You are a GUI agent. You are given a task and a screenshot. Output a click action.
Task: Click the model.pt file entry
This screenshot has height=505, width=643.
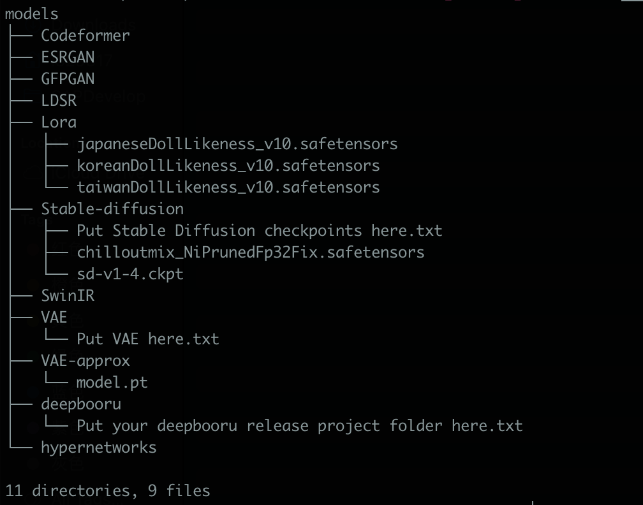pos(112,382)
